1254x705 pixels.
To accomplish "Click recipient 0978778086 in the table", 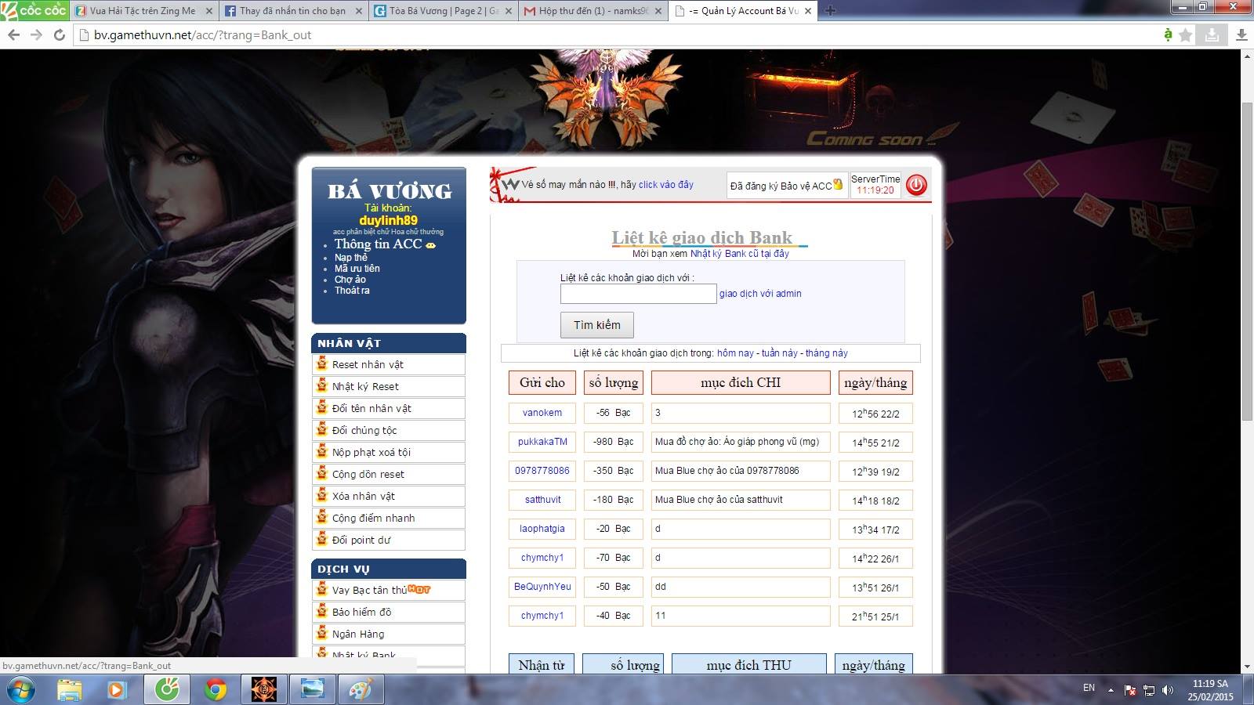I will (542, 471).
